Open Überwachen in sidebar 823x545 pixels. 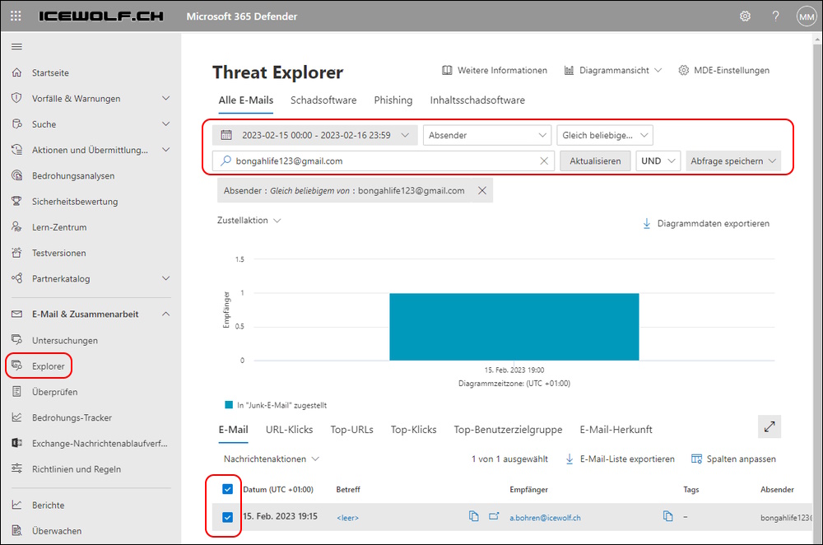click(x=57, y=531)
